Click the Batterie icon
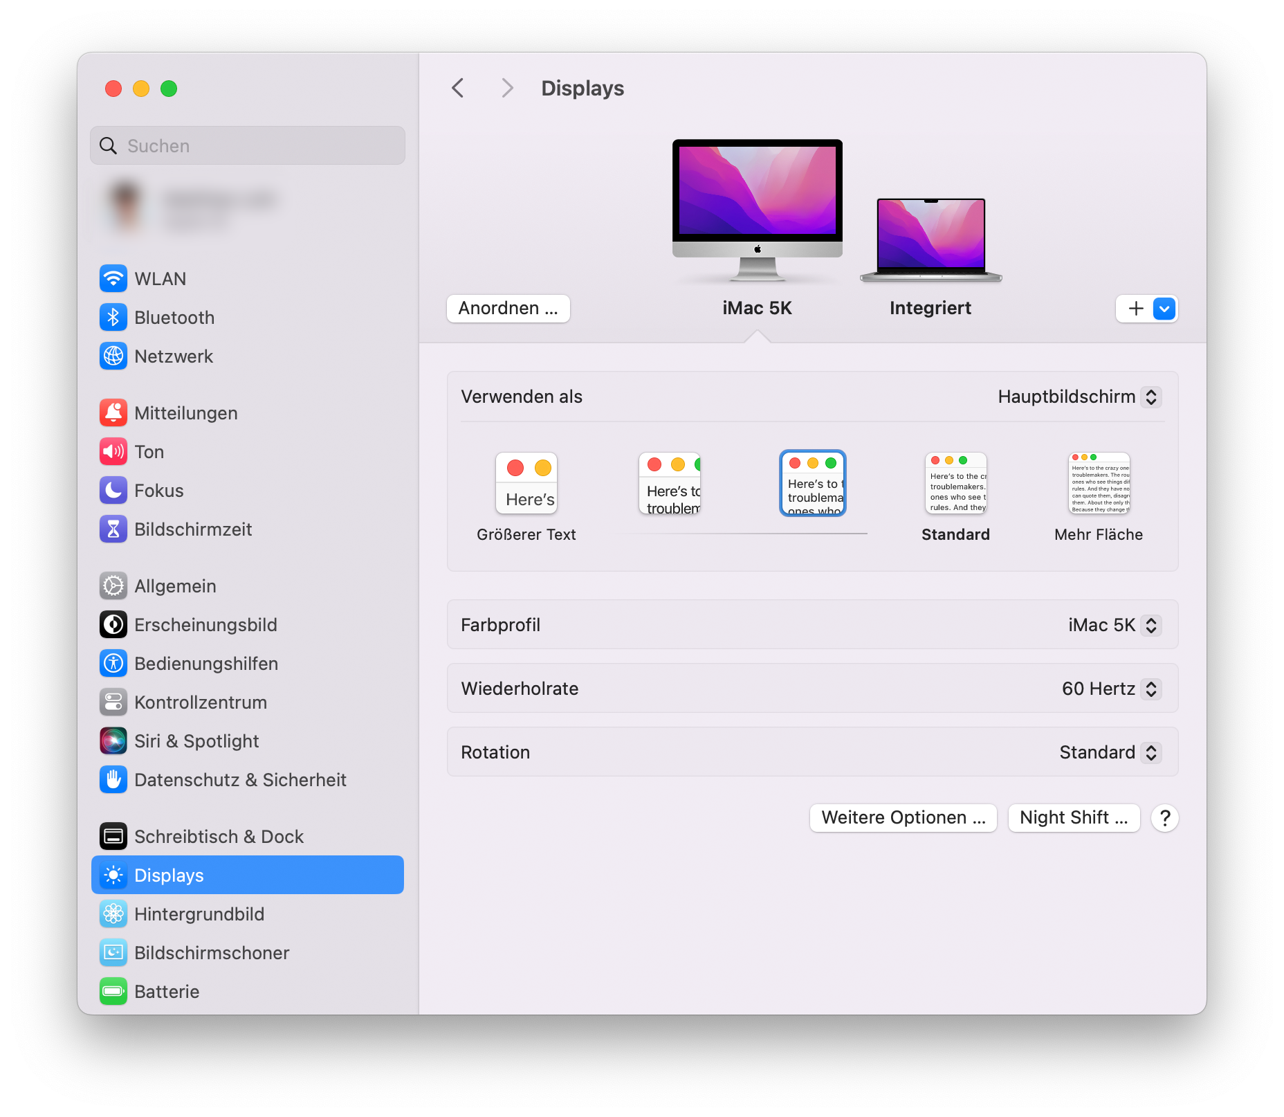Screen dimensions: 1284x1117 pos(113,992)
